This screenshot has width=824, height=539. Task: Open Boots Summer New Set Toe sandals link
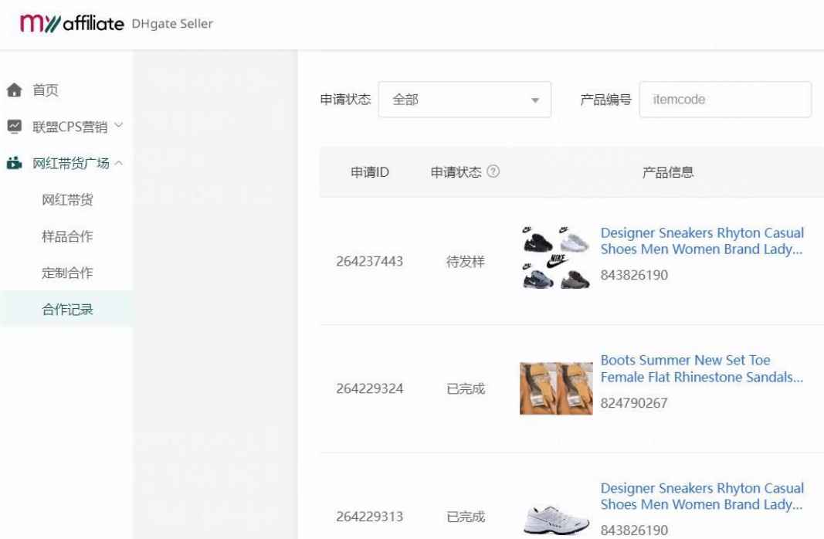pyautogui.click(x=701, y=368)
